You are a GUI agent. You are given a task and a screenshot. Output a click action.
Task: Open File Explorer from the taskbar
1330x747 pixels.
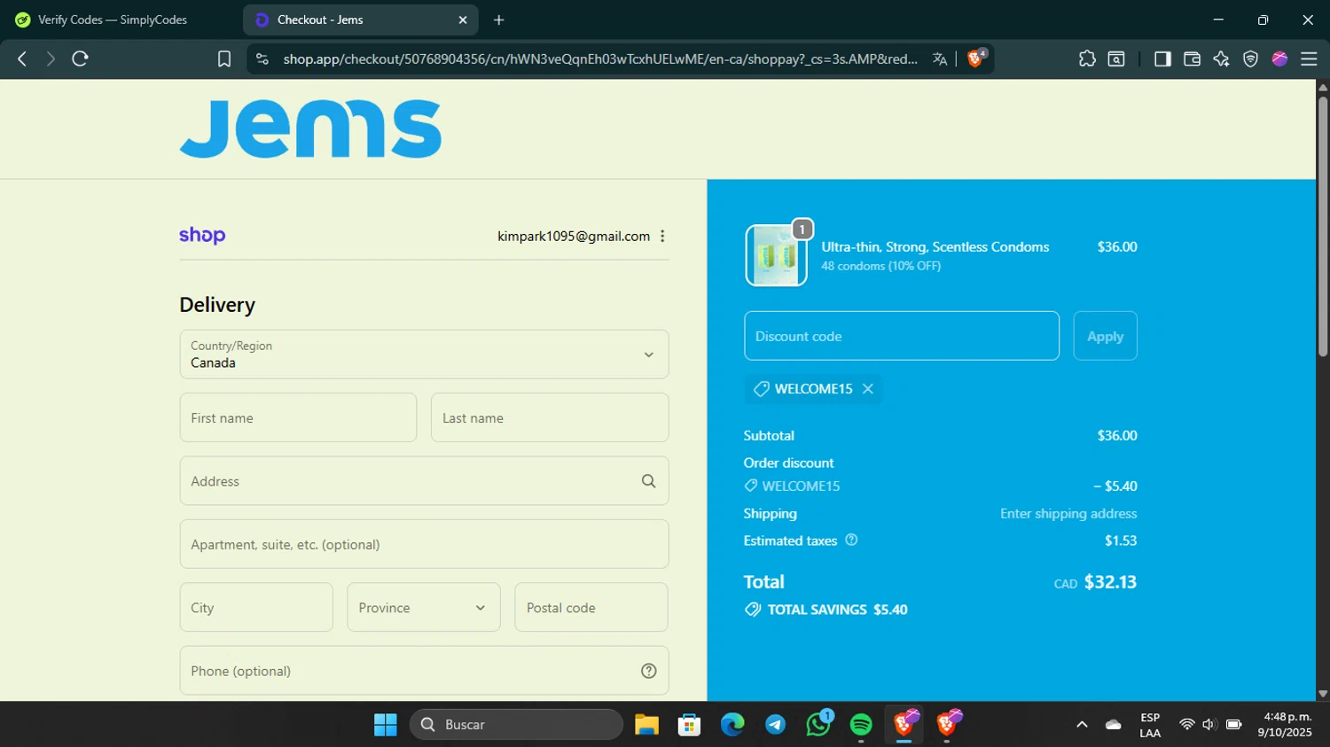[x=646, y=725]
